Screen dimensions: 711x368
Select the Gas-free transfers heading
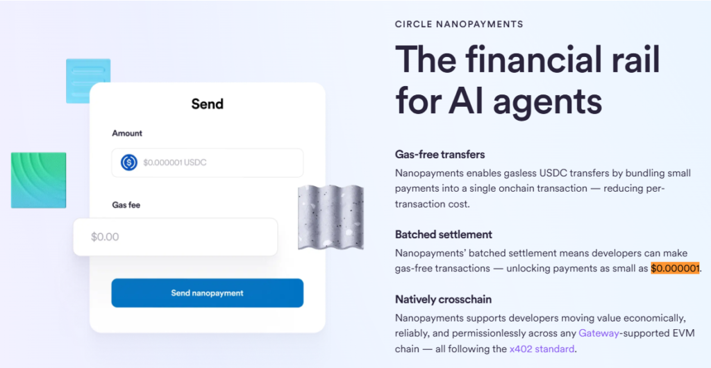pos(440,154)
